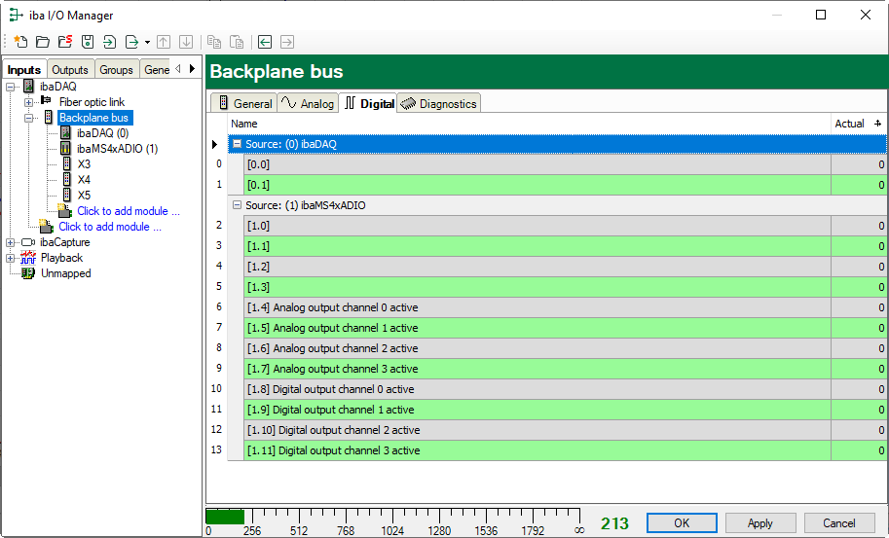The image size is (889, 538).
Task: Select the ibaMS4xADIO (1) module icon
Action: (x=65, y=149)
